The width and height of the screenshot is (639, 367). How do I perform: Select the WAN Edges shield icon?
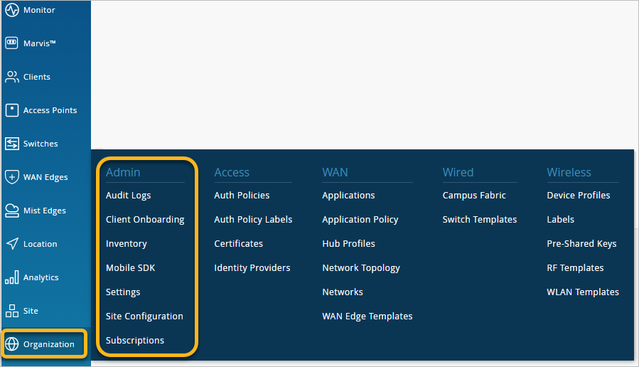pyautogui.click(x=11, y=177)
